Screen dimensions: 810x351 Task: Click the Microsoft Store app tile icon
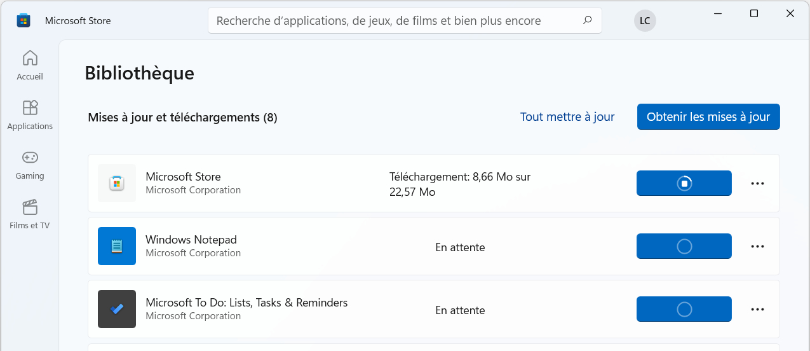[x=117, y=183]
